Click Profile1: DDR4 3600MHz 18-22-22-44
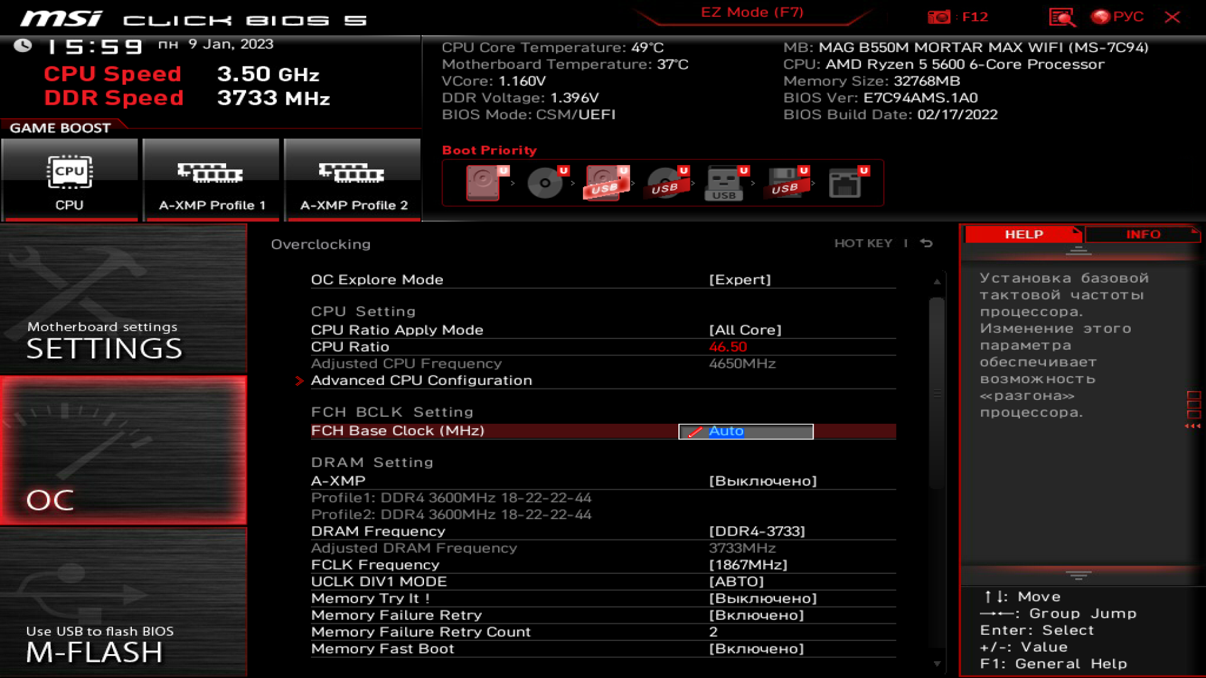The width and height of the screenshot is (1206, 678). [x=451, y=498]
